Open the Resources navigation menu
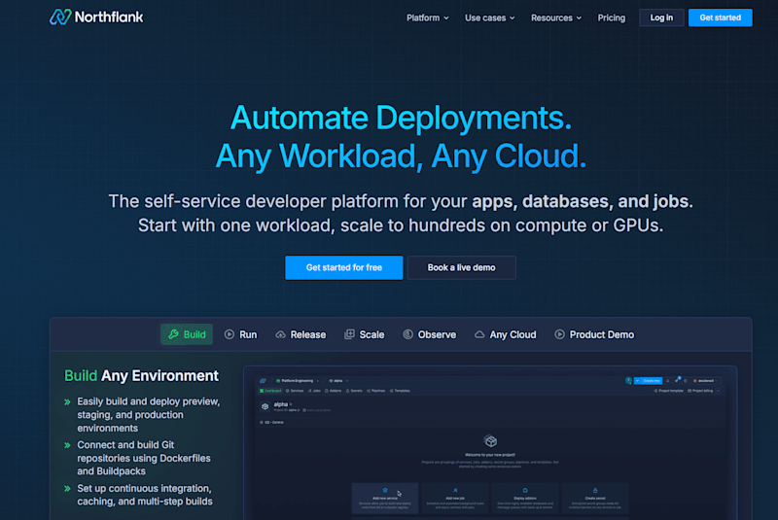Image resolution: width=778 pixels, height=520 pixels. (556, 17)
